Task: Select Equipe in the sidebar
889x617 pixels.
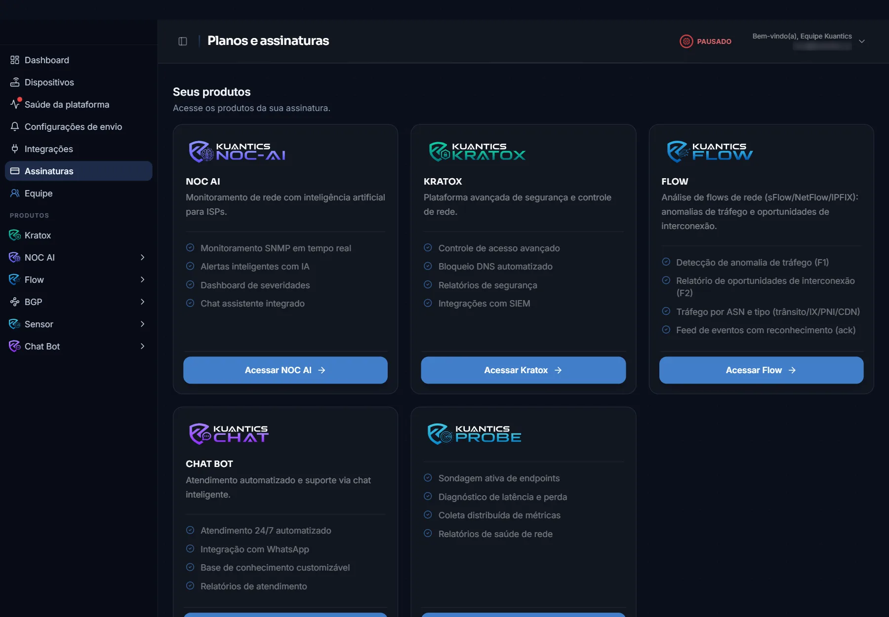Action: click(x=79, y=193)
